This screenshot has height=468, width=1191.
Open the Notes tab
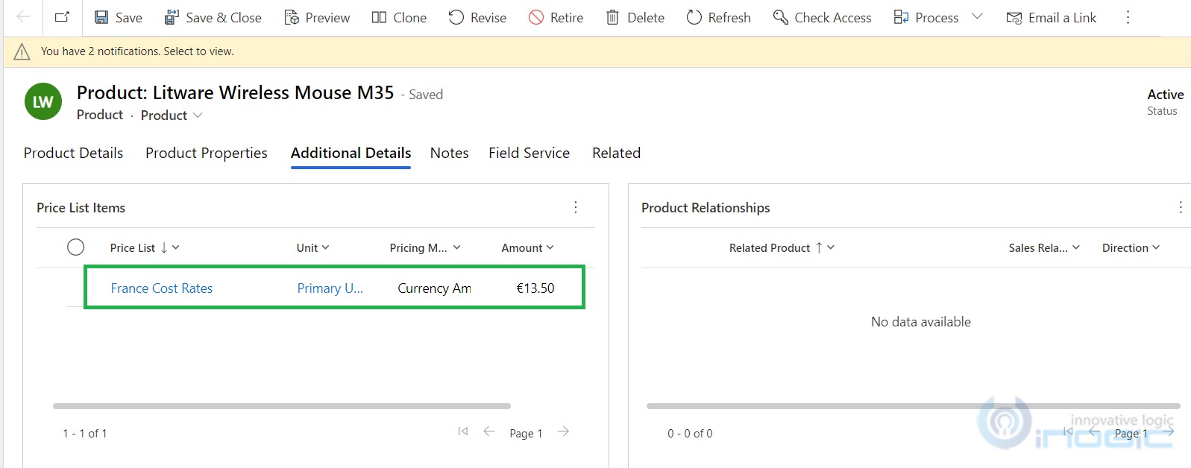coord(450,153)
